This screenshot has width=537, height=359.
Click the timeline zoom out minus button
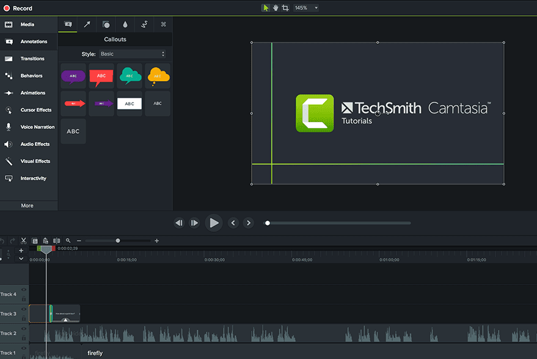[79, 241]
